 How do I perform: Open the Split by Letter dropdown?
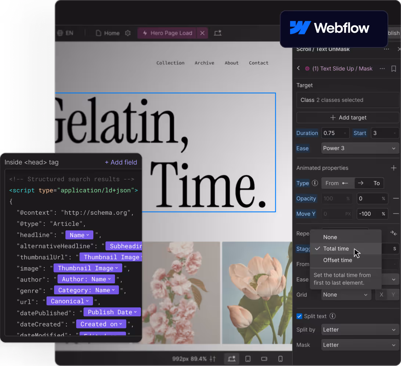360,330
